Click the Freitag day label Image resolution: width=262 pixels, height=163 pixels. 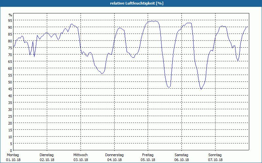pyautogui.click(x=148, y=155)
